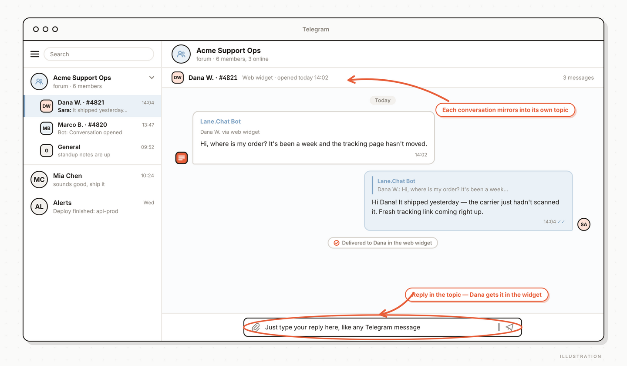Click the 'Deploy finished: api-prod' preview text
This screenshot has width=627, height=366.
(85, 211)
